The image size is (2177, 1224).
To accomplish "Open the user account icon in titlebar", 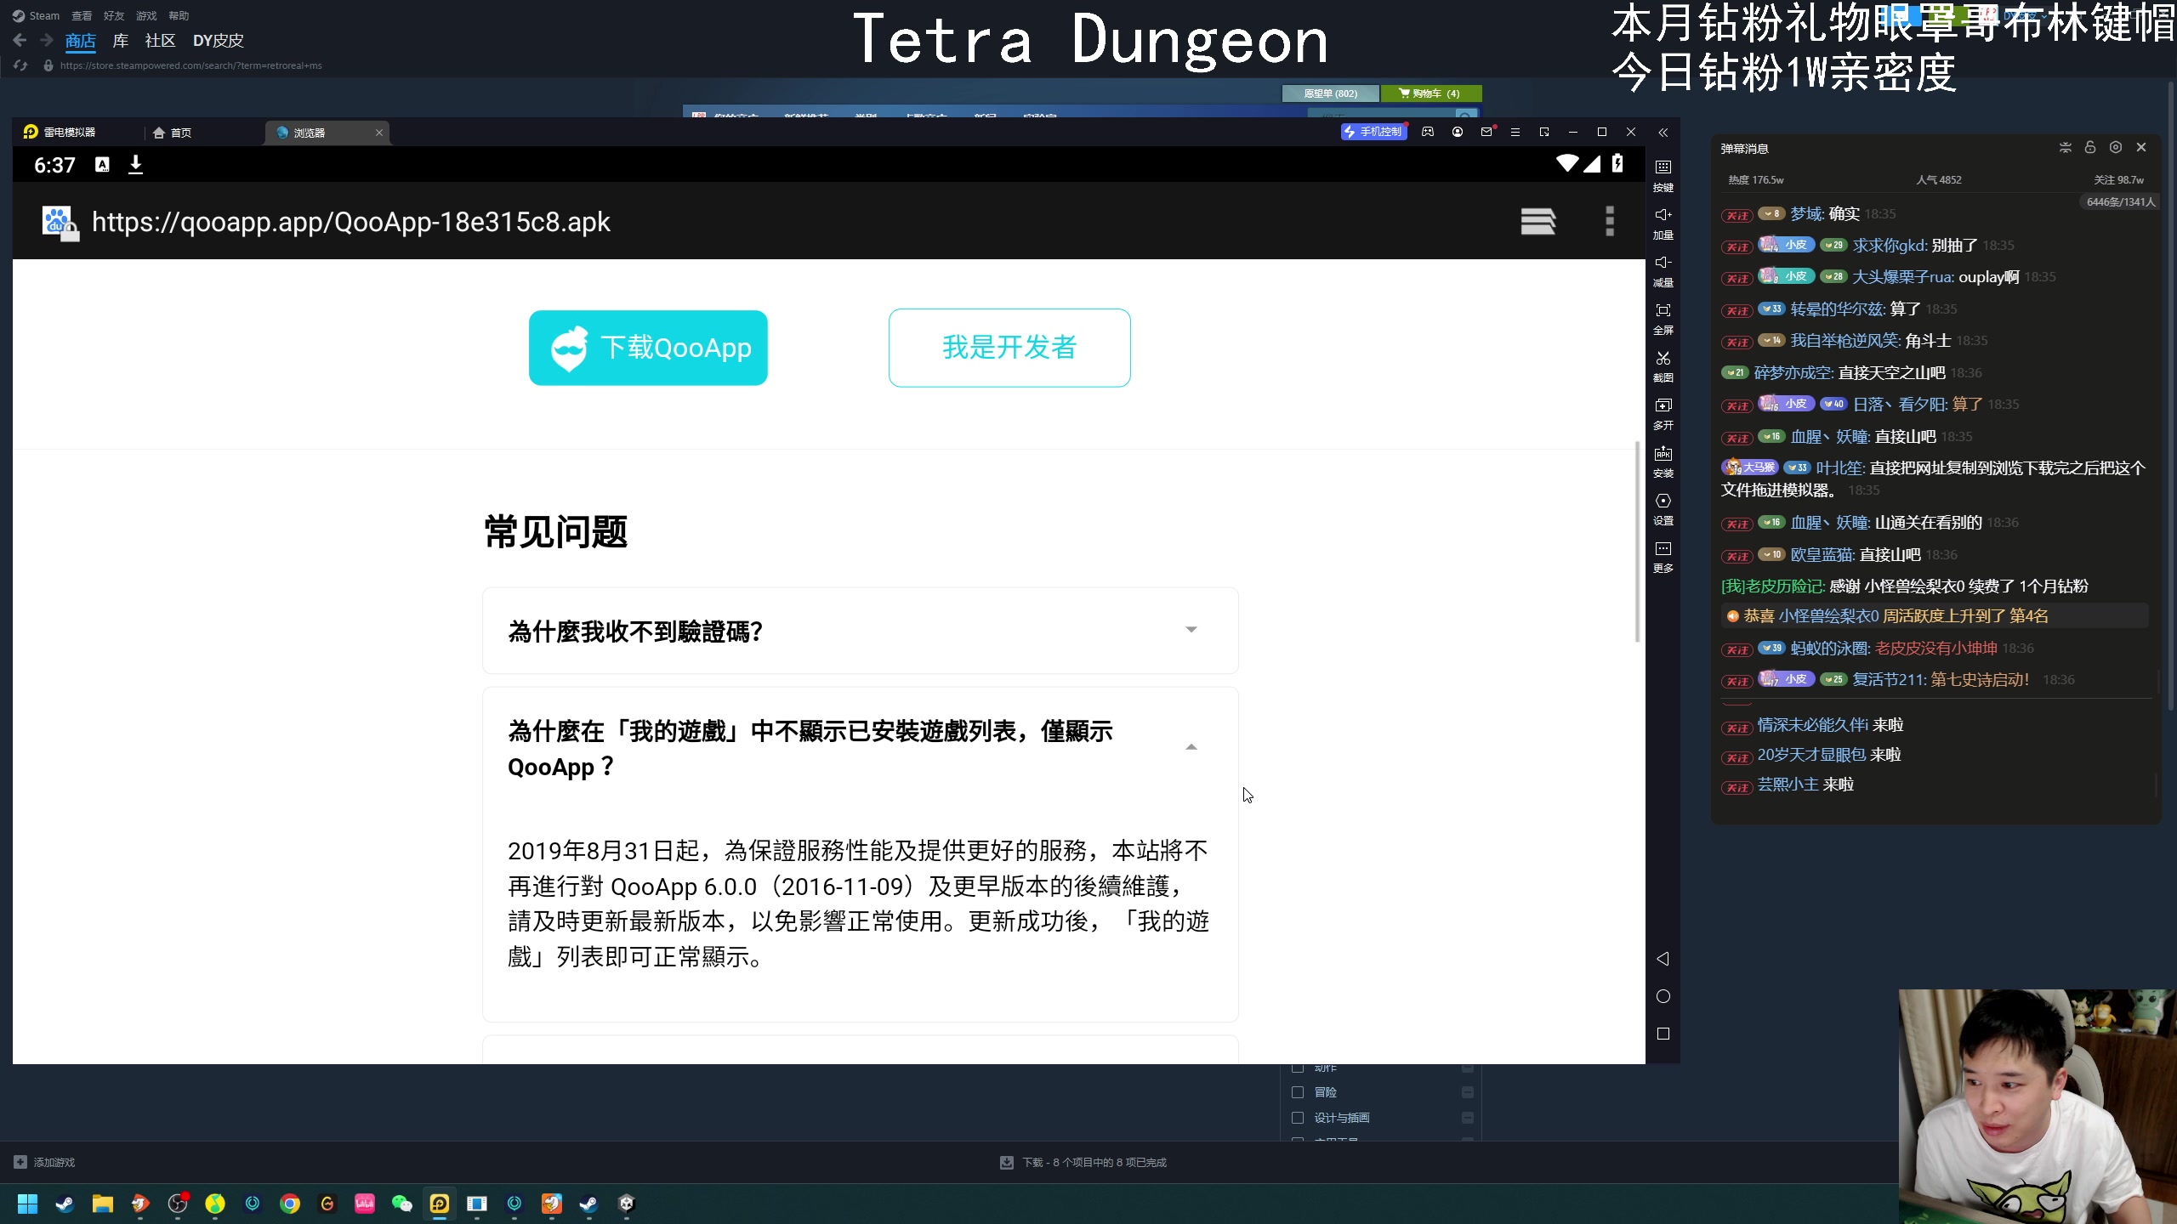I will point(1458,132).
